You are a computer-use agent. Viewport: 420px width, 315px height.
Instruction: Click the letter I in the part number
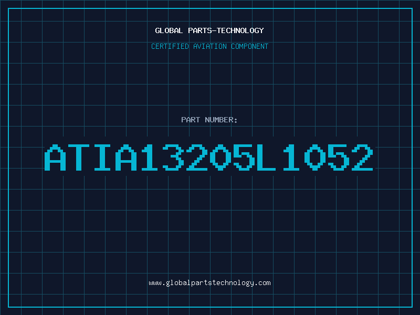click(102, 157)
